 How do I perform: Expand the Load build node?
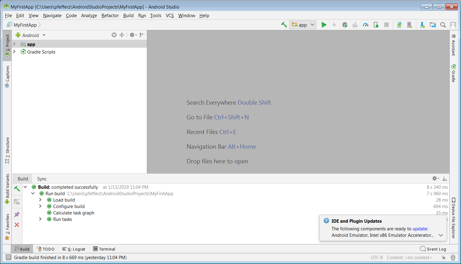tap(40, 200)
